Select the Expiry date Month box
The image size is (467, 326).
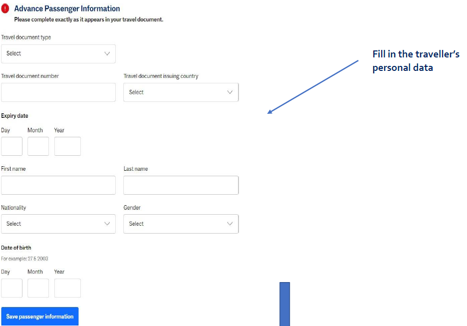pos(38,146)
